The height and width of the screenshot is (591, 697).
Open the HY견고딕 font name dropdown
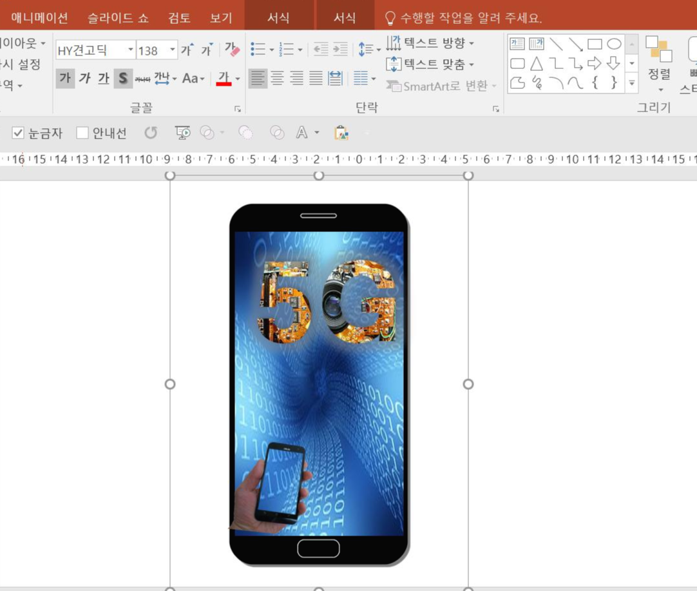pos(131,50)
